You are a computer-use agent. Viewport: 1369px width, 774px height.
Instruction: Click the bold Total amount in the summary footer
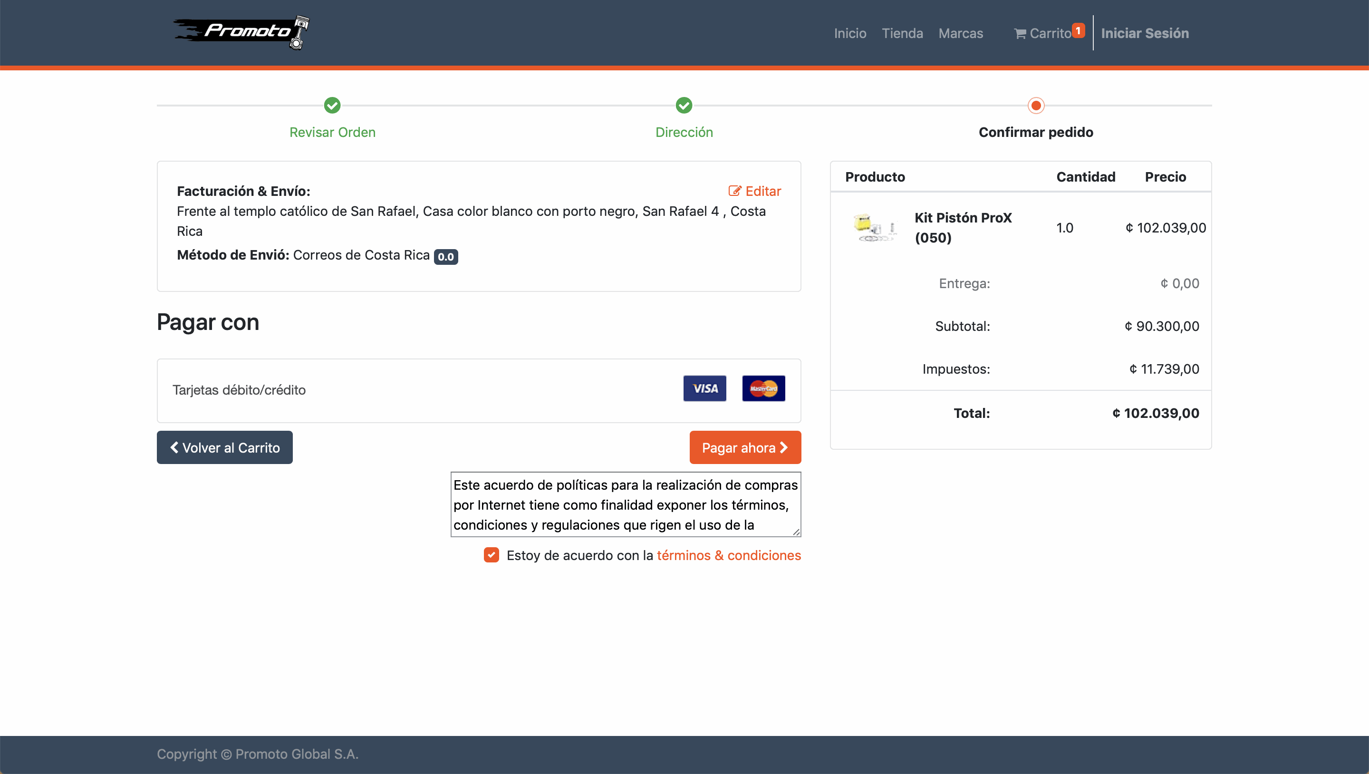(x=1156, y=413)
